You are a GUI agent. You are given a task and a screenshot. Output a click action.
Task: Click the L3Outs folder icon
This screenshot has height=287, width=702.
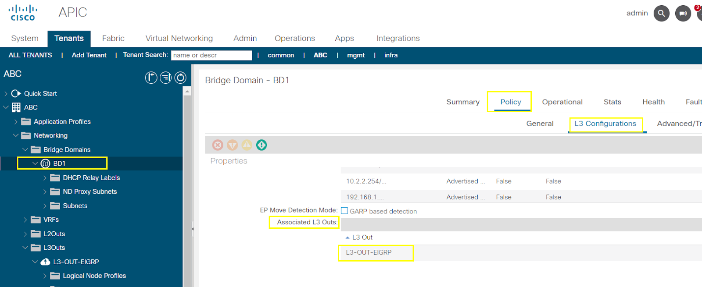(36, 248)
